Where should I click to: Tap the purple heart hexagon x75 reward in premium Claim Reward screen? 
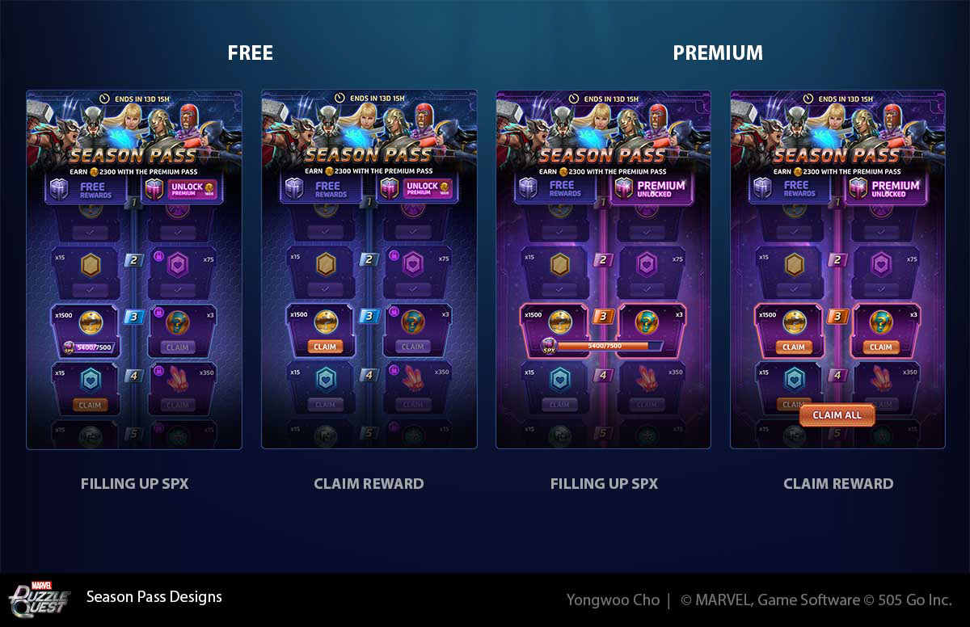click(x=881, y=264)
